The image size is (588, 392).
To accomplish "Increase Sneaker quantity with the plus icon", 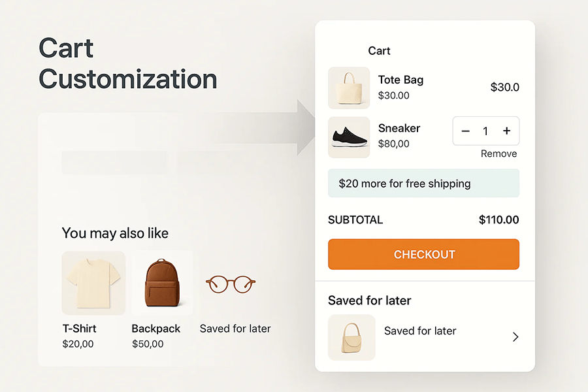I will click(506, 131).
